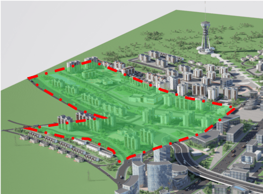The width and height of the screenshot is (263, 194).
Task: Click the circular plaza at the tower base
Action: pyautogui.click(x=206, y=51)
